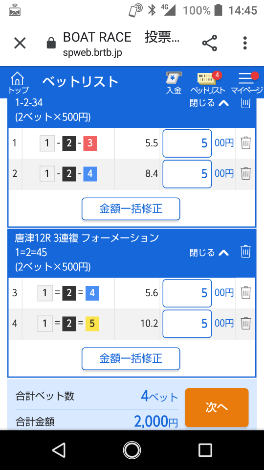Share the page via browser share icon

pos(210,43)
